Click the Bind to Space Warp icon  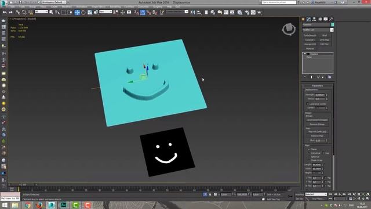[x=31, y=12]
